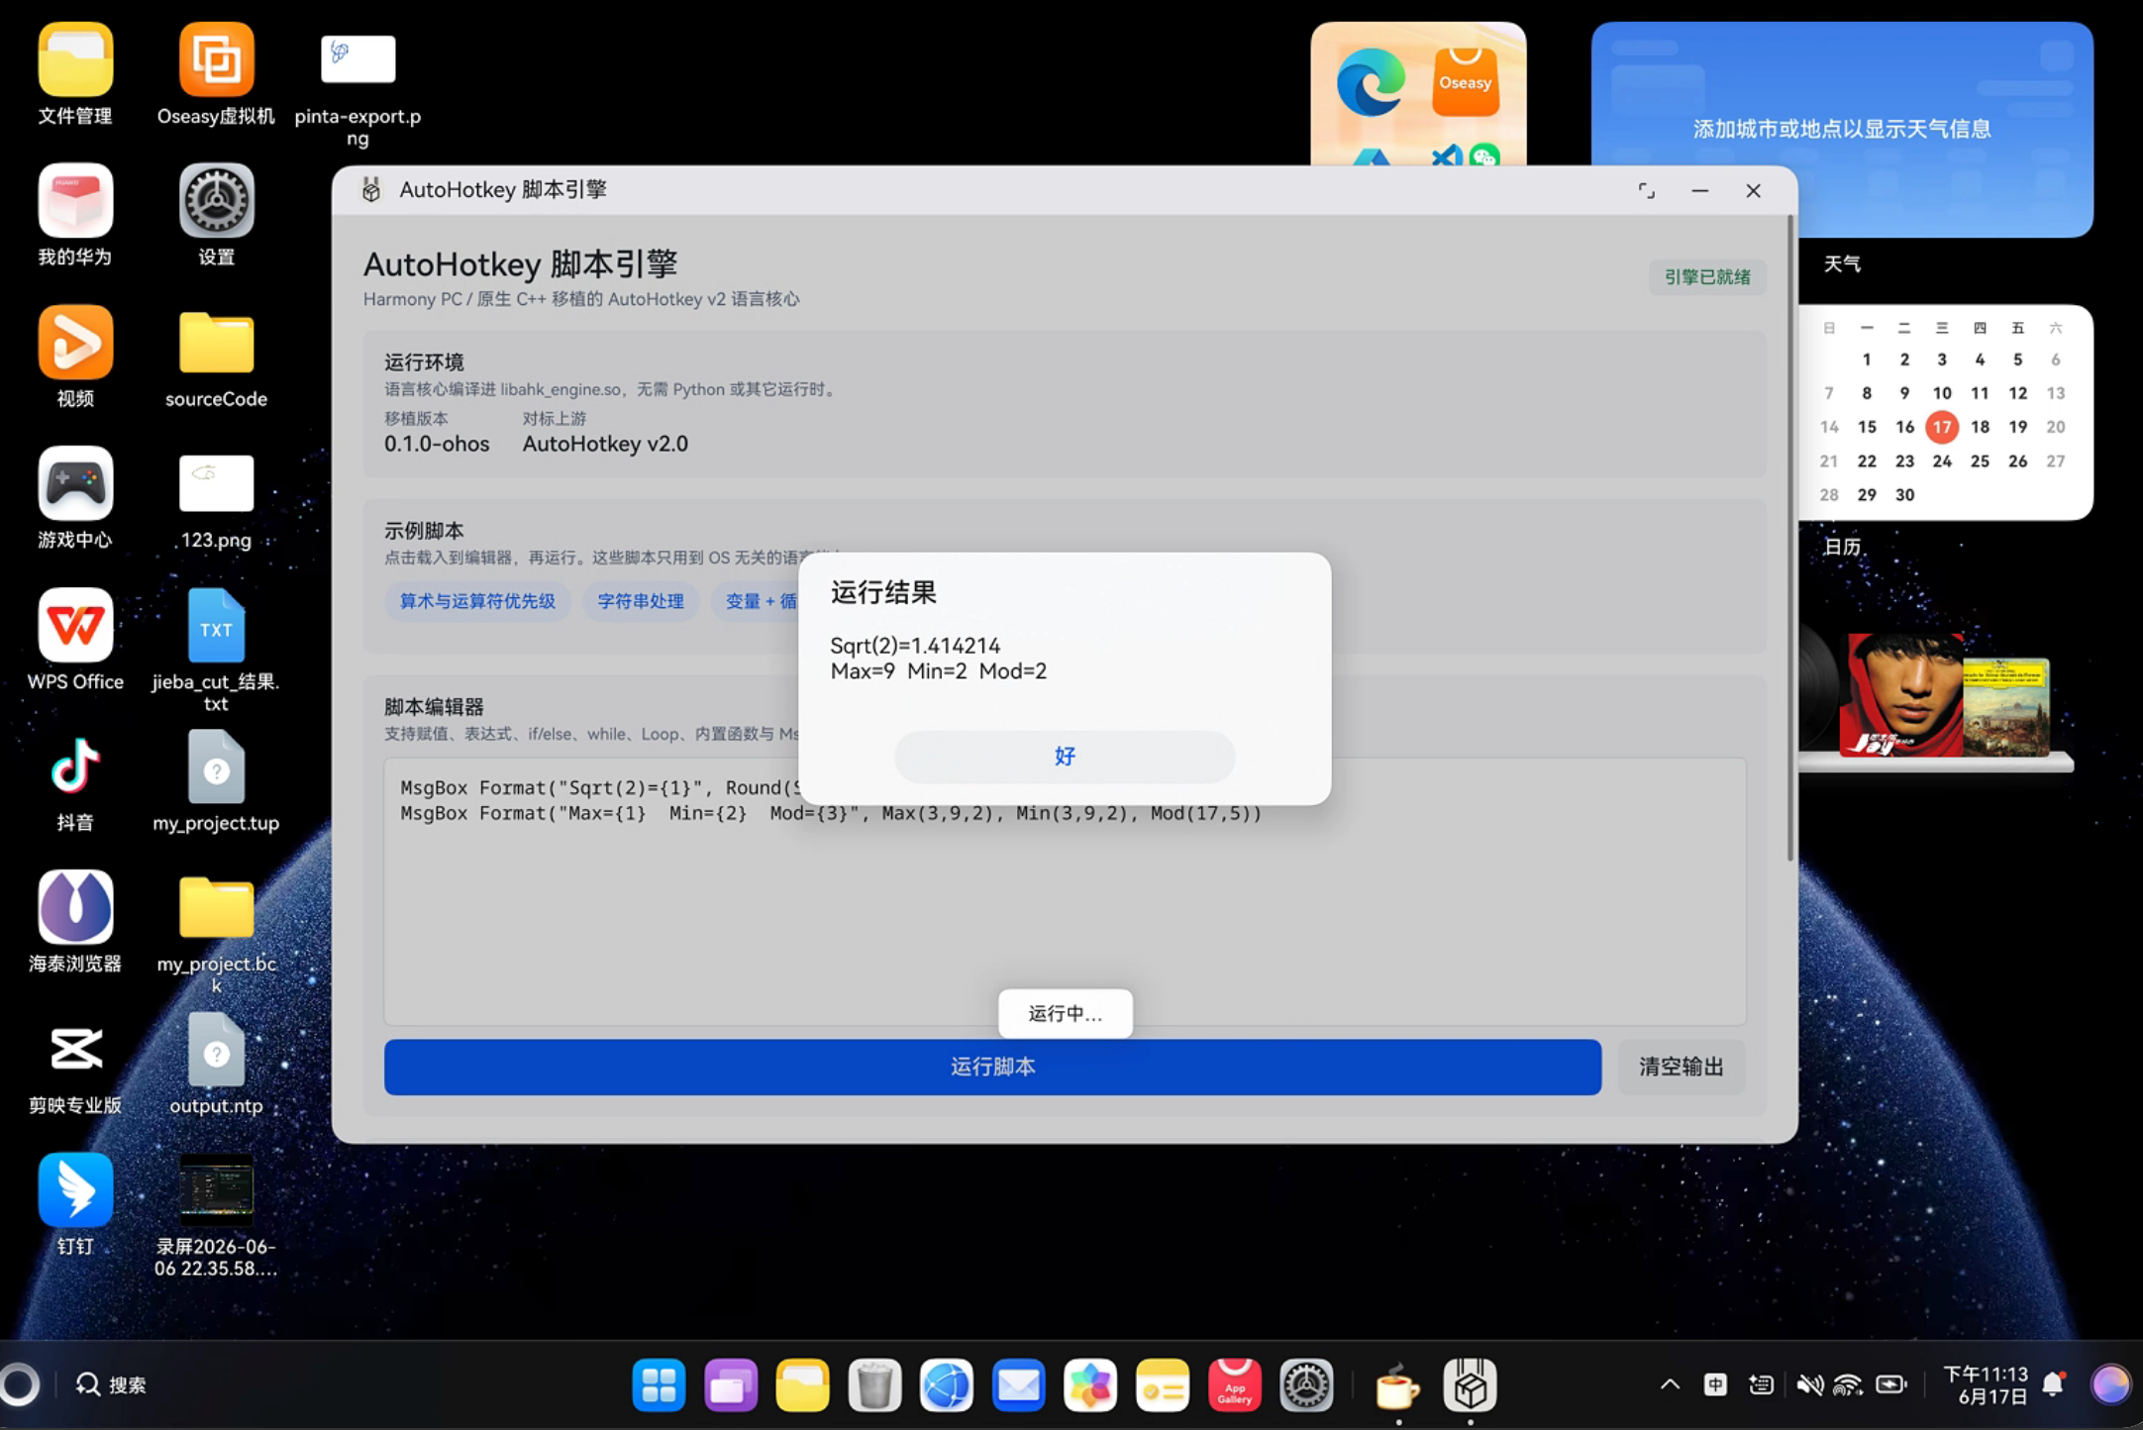Open the mail app in the dock
The image size is (2143, 1430).
tap(1018, 1384)
